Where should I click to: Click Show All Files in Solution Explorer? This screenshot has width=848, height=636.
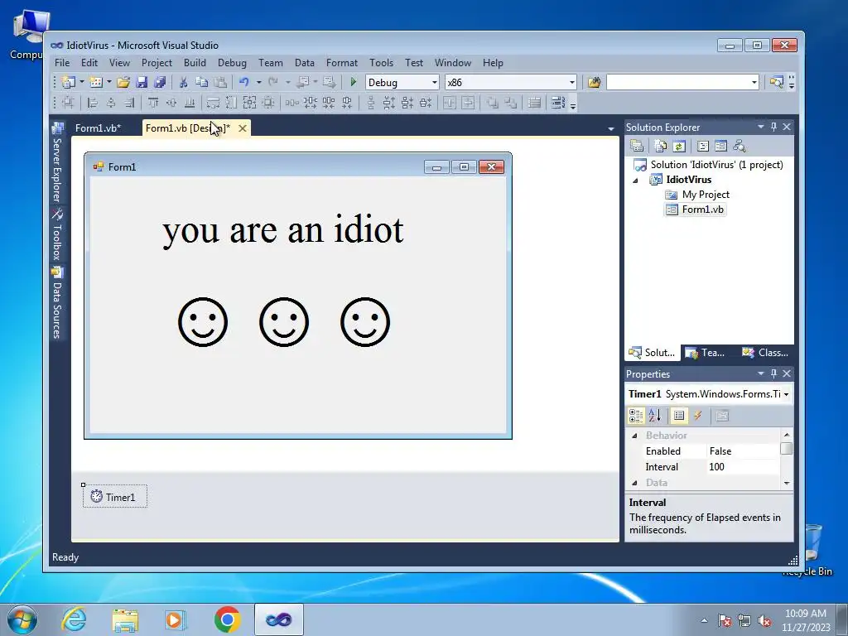(x=660, y=146)
